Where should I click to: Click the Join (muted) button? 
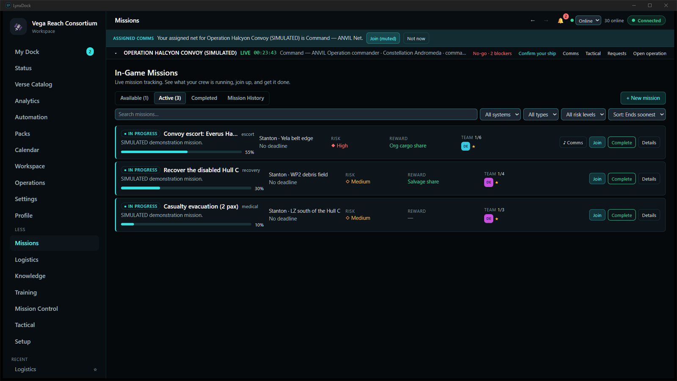click(x=383, y=39)
